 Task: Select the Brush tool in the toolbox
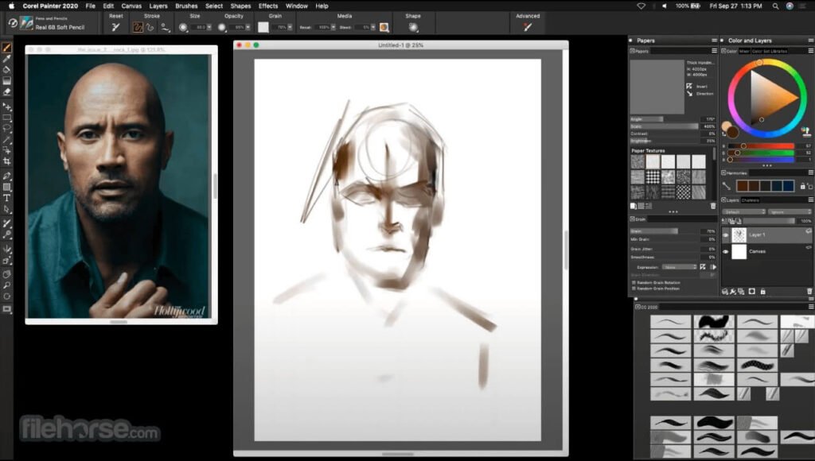(x=6, y=48)
